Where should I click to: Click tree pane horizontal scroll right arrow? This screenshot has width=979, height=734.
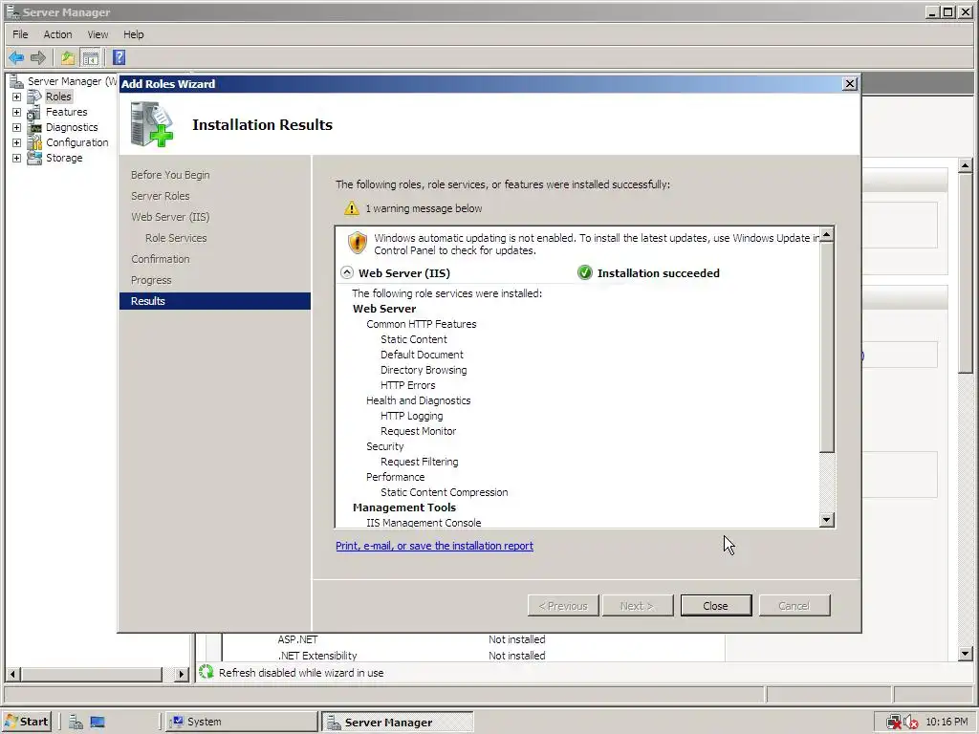click(x=181, y=674)
